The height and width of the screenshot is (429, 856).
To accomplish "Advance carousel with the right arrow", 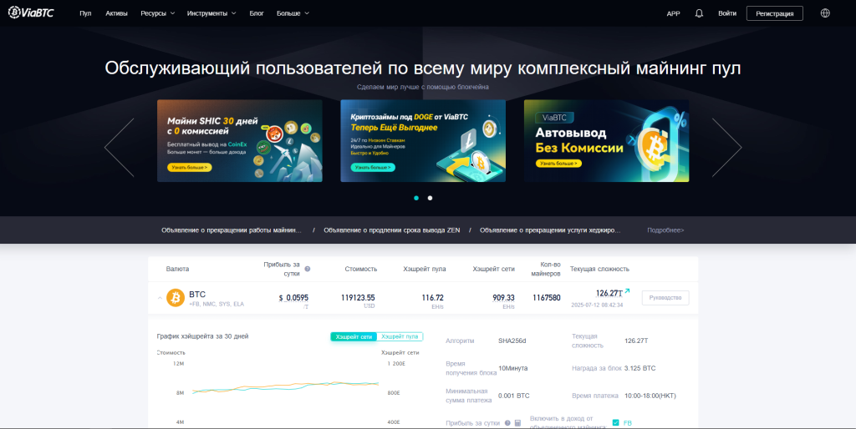I will coord(726,147).
